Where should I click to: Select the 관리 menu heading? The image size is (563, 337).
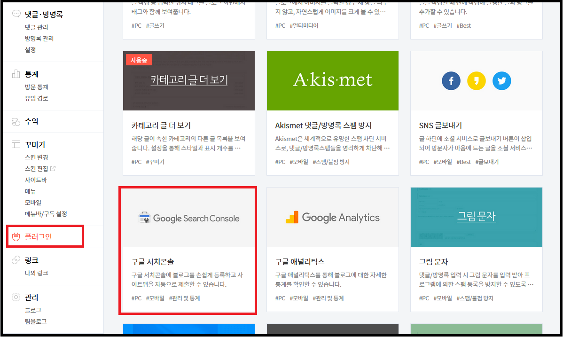pos(31,298)
